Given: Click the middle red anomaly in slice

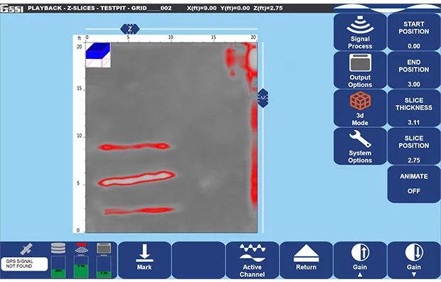Looking at the screenshot, I should tap(137, 179).
